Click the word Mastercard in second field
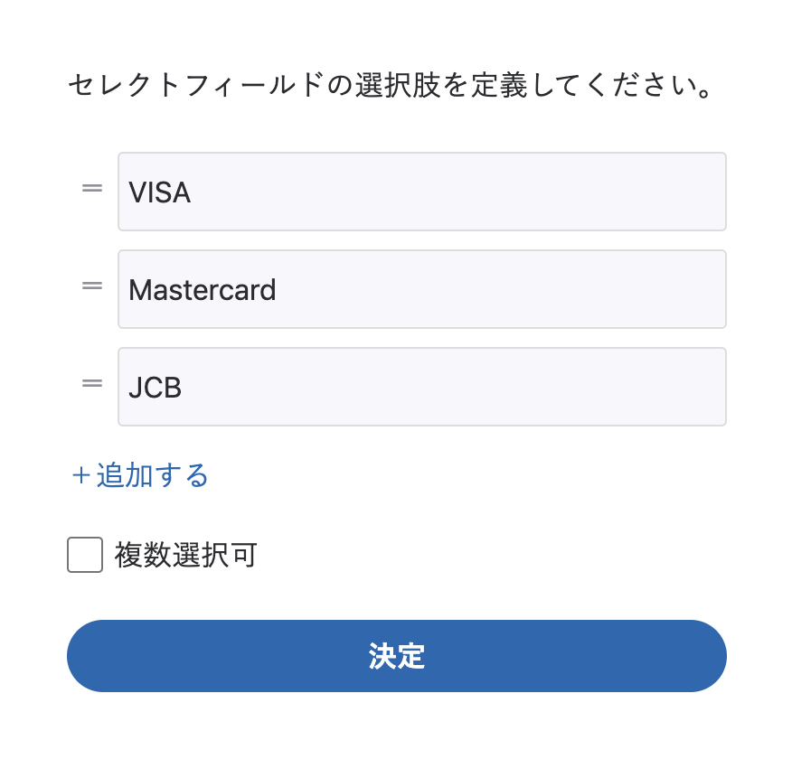Viewport: 792px width, 759px height. pyautogui.click(x=203, y=290)
